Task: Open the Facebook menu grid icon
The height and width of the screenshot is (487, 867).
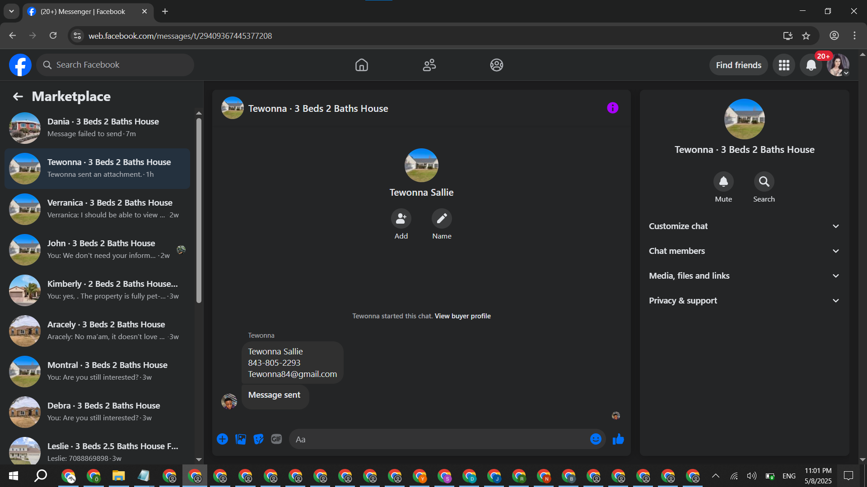Action: tap(784, 65)
